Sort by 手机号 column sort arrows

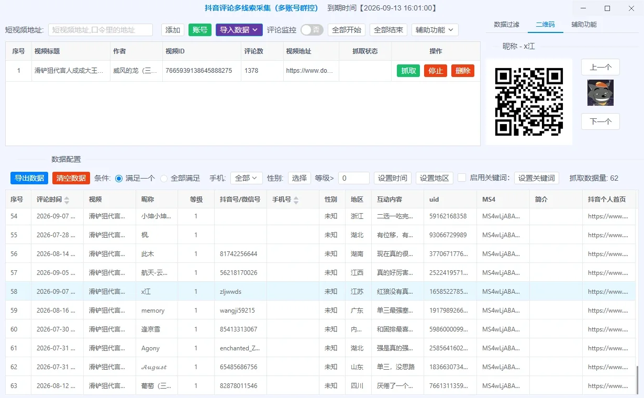click(296, 200)
